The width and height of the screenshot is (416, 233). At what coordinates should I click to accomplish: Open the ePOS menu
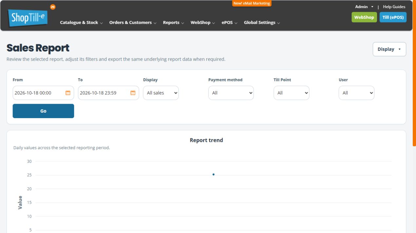[x=229, y=23]
